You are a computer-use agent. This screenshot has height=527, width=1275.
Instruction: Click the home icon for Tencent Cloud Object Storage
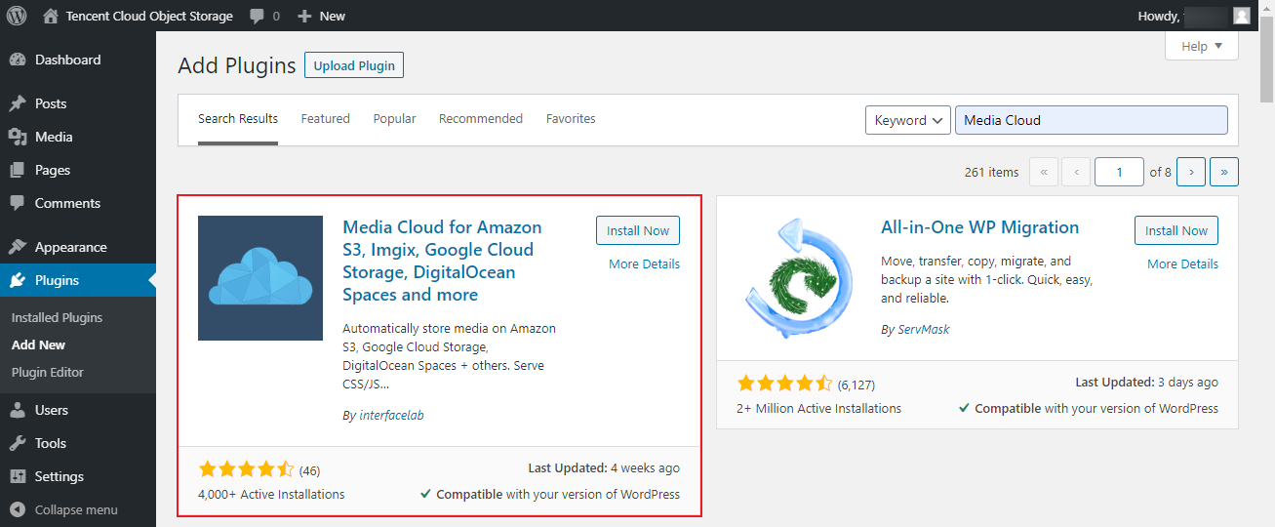pyautogui.click(x=51, y=16)
